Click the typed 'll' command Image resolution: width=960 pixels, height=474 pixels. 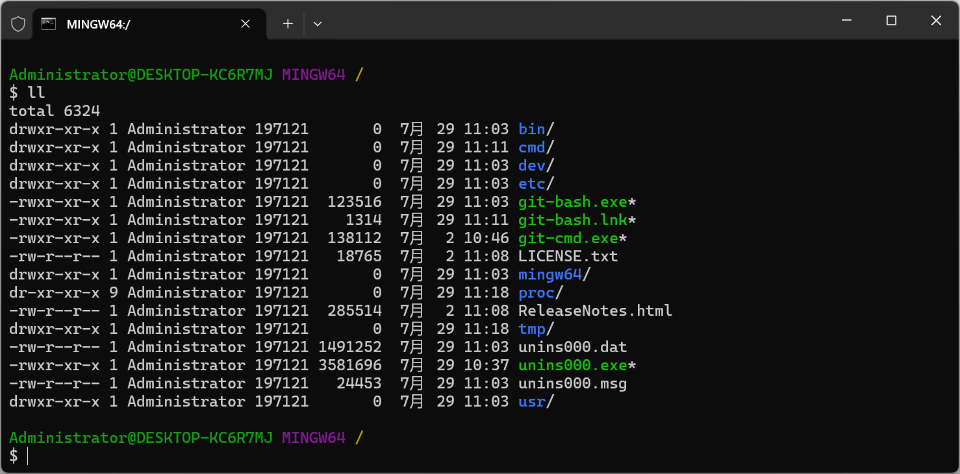36,93
